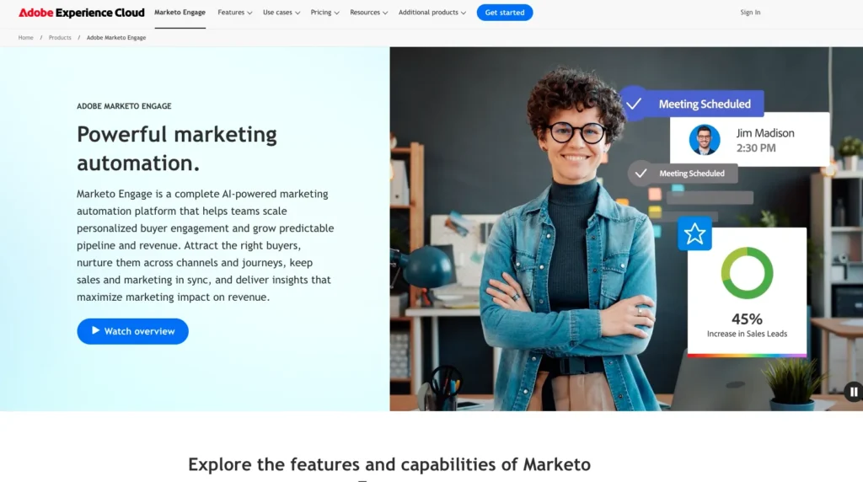Click the star icon on hero image
The image size is (863, 482).
click(x=694, y=234)
